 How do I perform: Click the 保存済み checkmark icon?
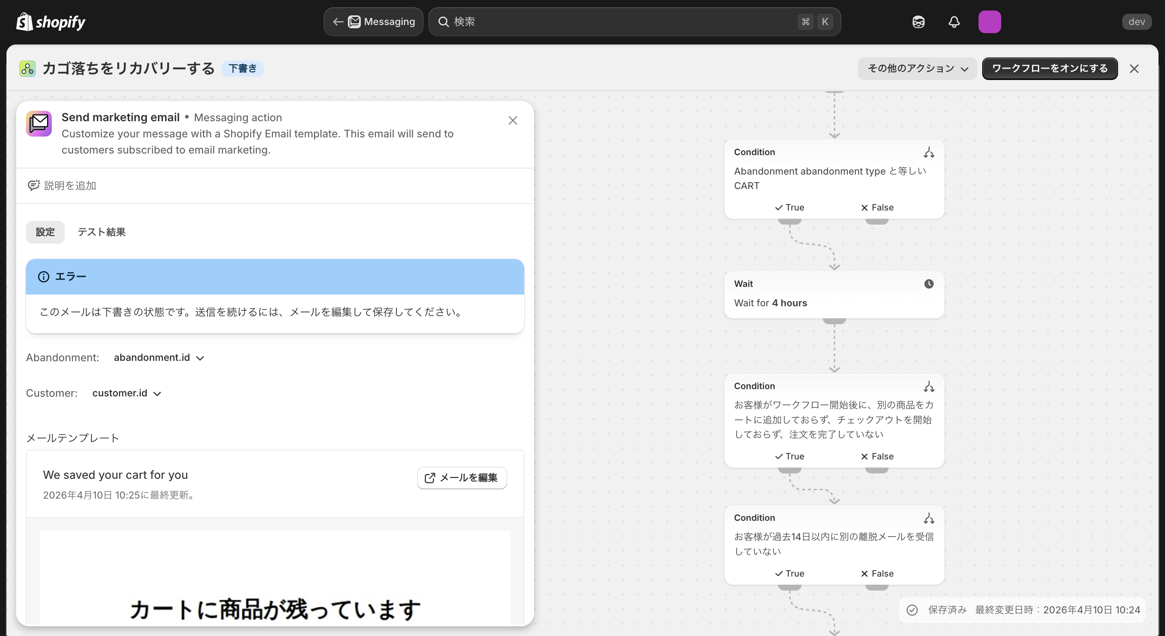tap(912, 610)
